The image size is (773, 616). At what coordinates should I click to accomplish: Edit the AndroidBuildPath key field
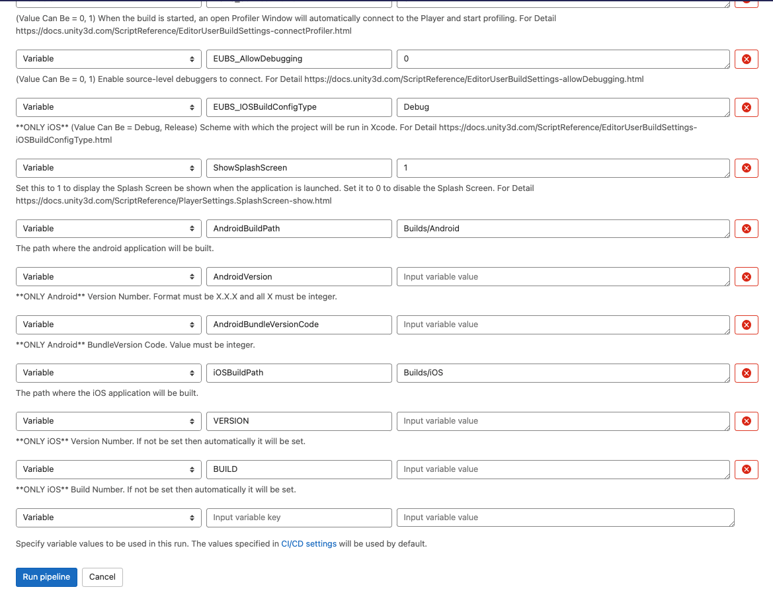[x=299, y=229]
